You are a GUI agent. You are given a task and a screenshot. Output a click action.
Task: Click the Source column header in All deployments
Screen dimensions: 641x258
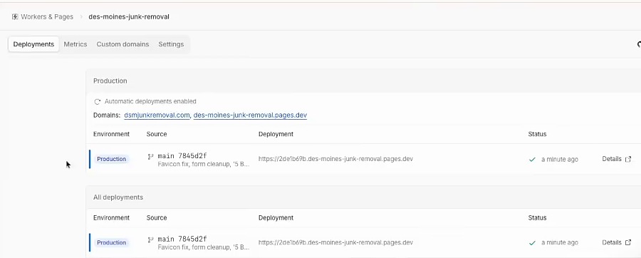(157, 218)
